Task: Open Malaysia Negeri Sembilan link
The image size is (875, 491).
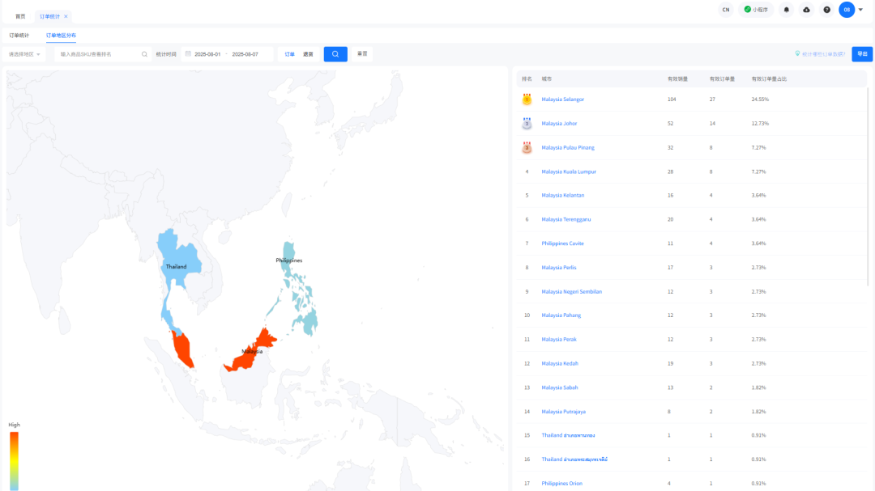Action: 571,291
